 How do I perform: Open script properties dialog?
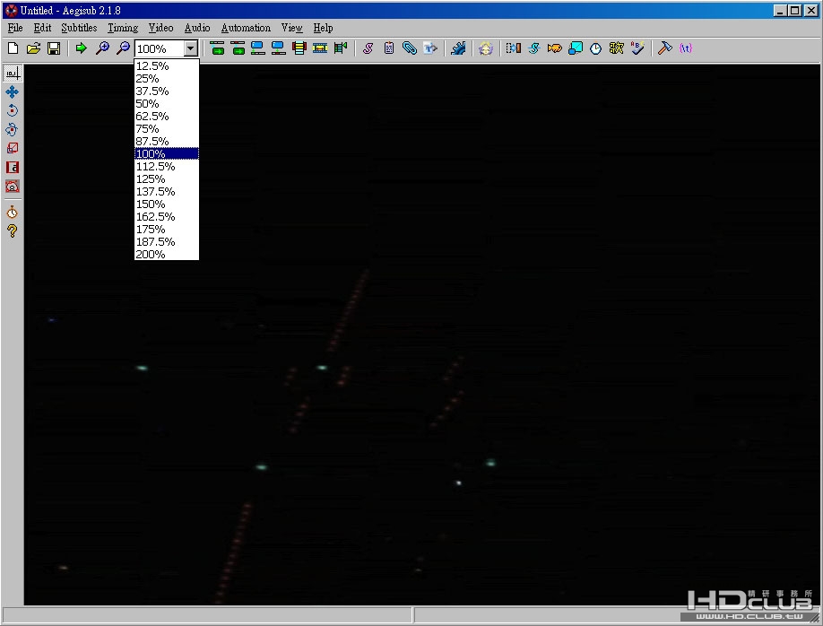tap(388, 48)
